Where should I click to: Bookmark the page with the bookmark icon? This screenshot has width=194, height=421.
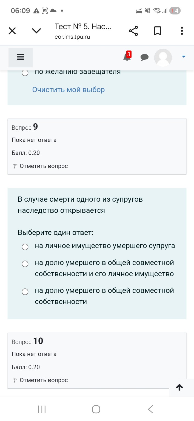pos(158,31)
